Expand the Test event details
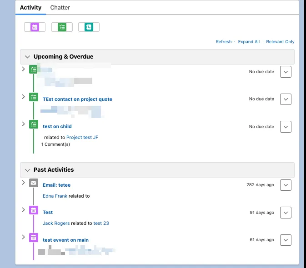This screenshot has height=268, width=306. pos(23,210)
